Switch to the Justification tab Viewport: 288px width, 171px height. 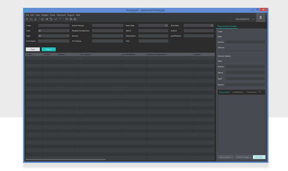click(238, 92)
